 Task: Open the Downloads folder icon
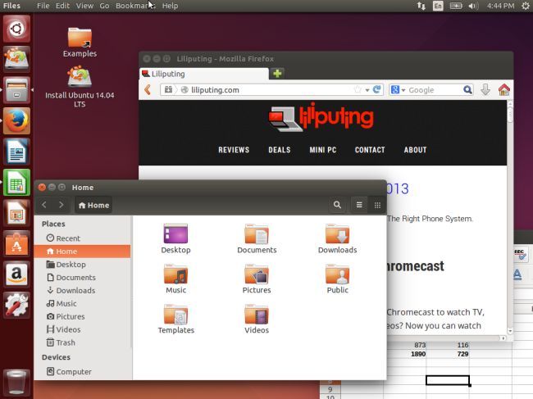pos(337,235)
